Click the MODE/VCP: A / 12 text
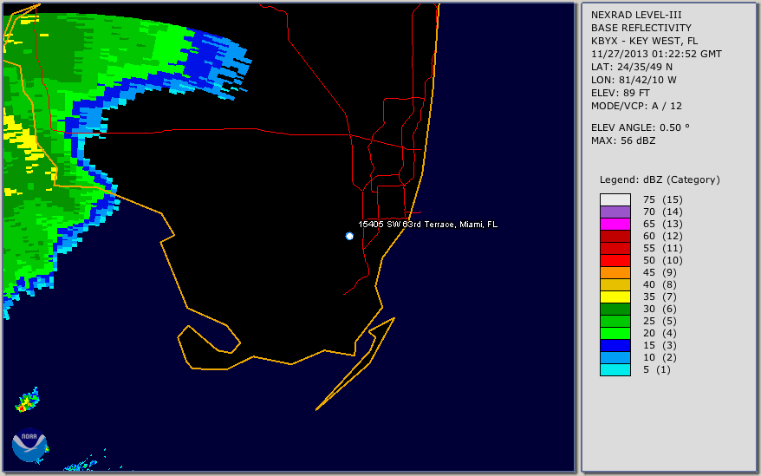The image size is (761, 476). tap(636, 106)
